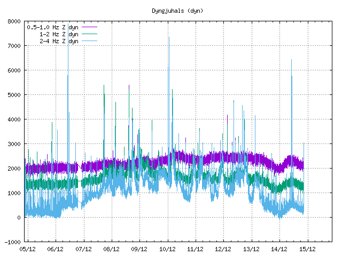Click the -1000 y-axis tick label
This screenshot has height=256, width=342.
tap(13, 242)
